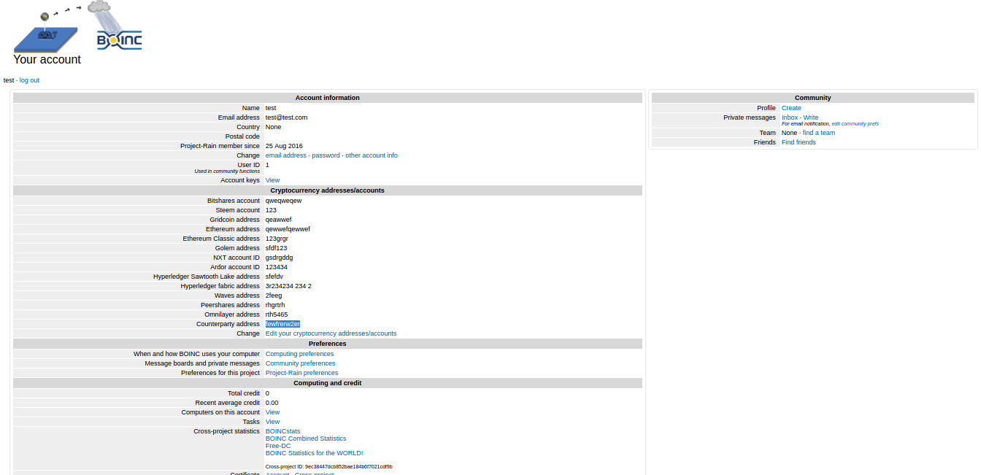Open the private messages Inbox
Viewport: 981px width, 475px height.
(x=790, y=117)
